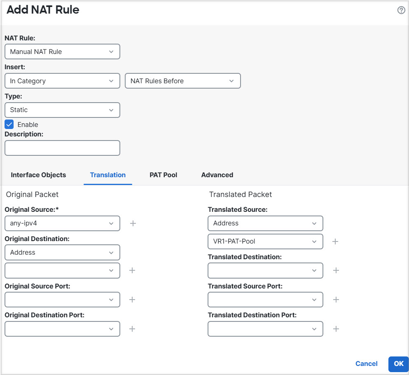
Task: Open the help icon
Action: [x=401, y=10]
